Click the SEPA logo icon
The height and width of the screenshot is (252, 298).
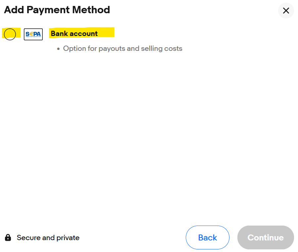(33, 34)
